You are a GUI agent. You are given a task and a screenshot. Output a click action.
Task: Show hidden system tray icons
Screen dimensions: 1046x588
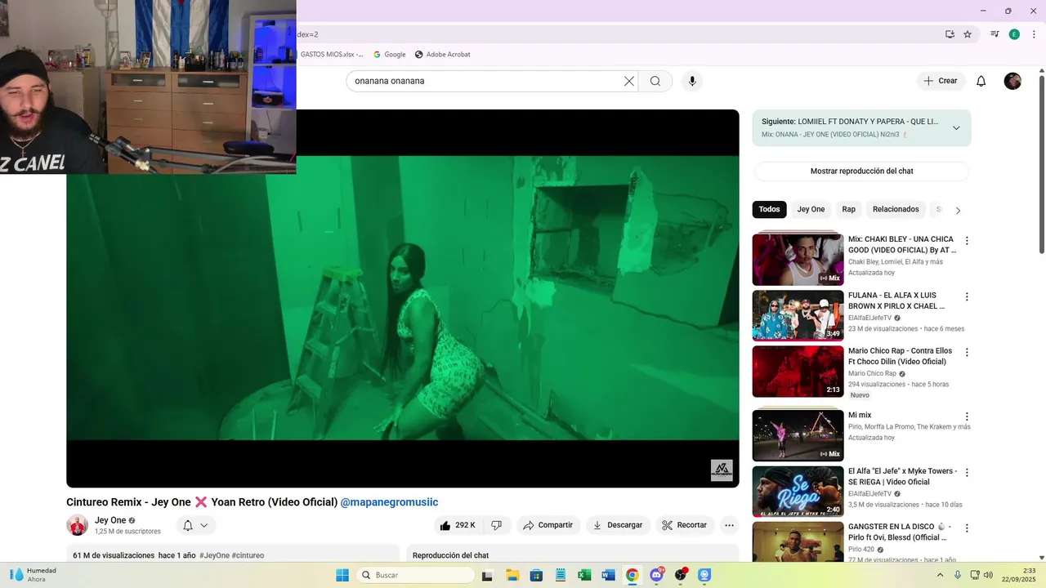[x=940, y=575]
